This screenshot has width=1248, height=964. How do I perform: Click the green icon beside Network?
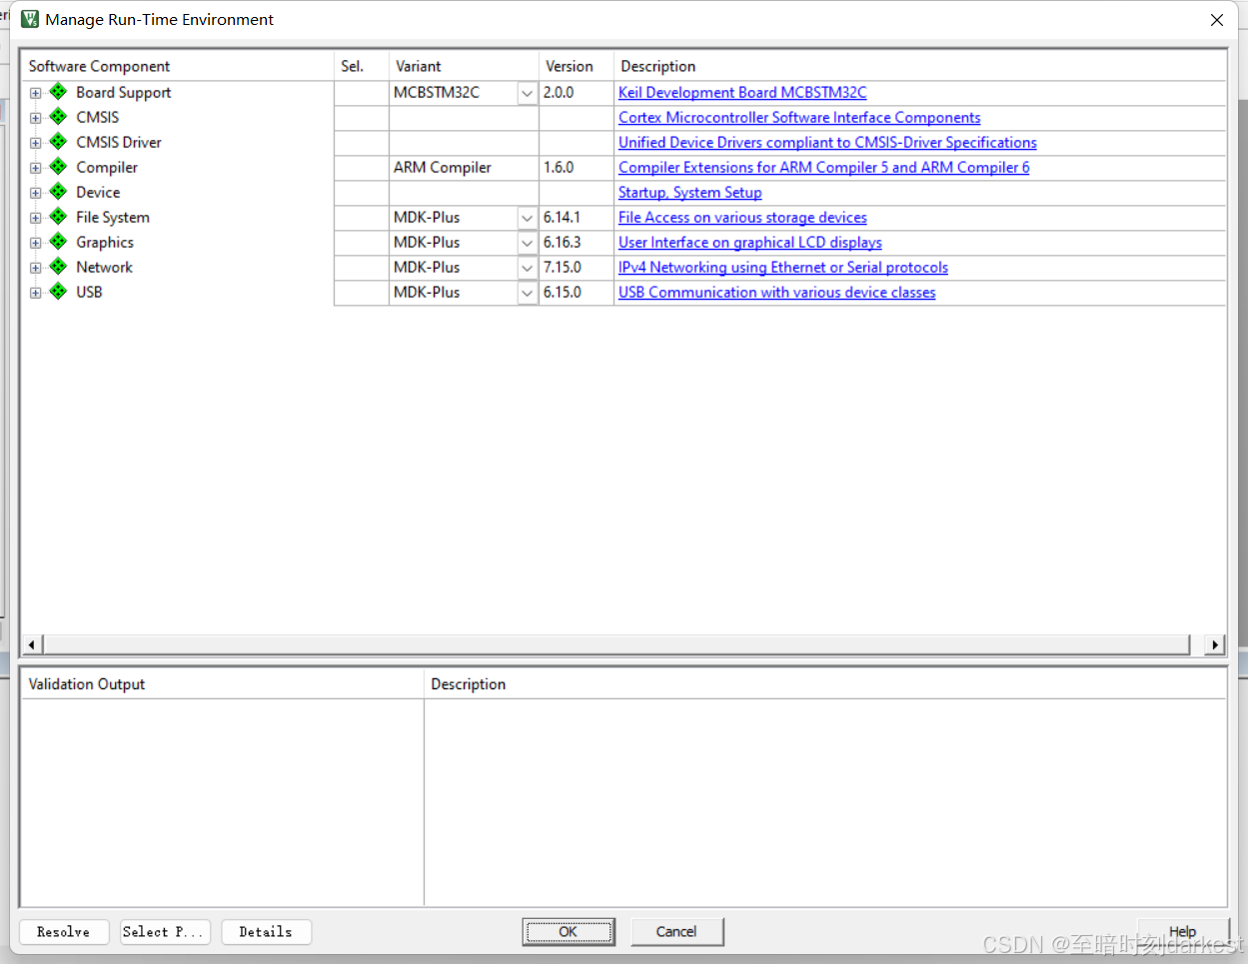[x=59, y=267]
